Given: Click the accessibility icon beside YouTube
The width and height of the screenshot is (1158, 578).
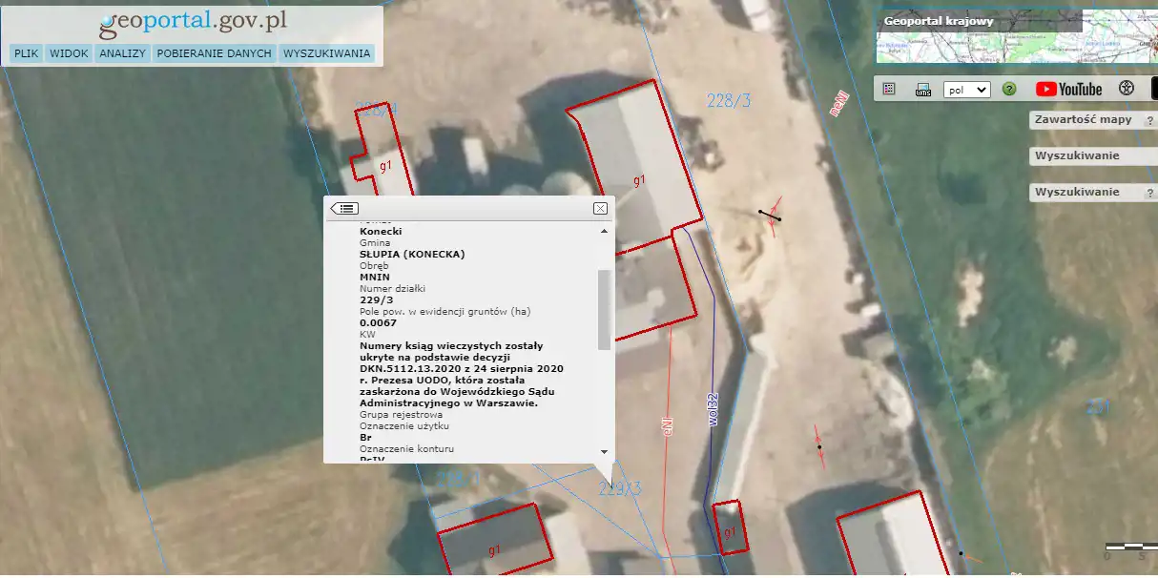Looking at the screenshot, I should point(1127,89).
